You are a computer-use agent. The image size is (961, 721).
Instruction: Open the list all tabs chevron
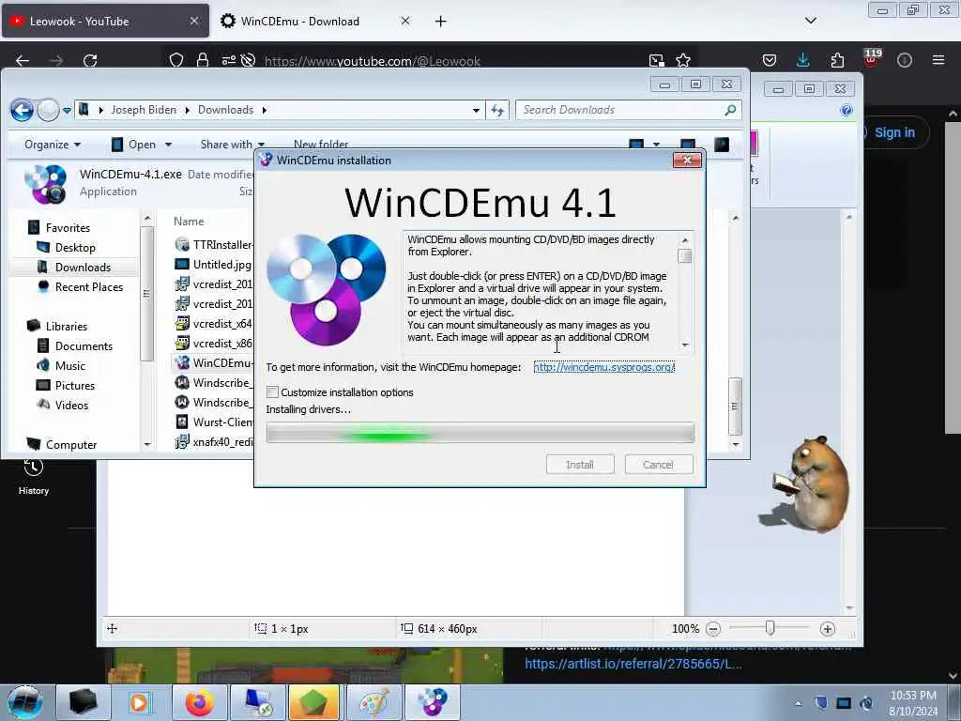pyautogui.click(x=810, y=21)
